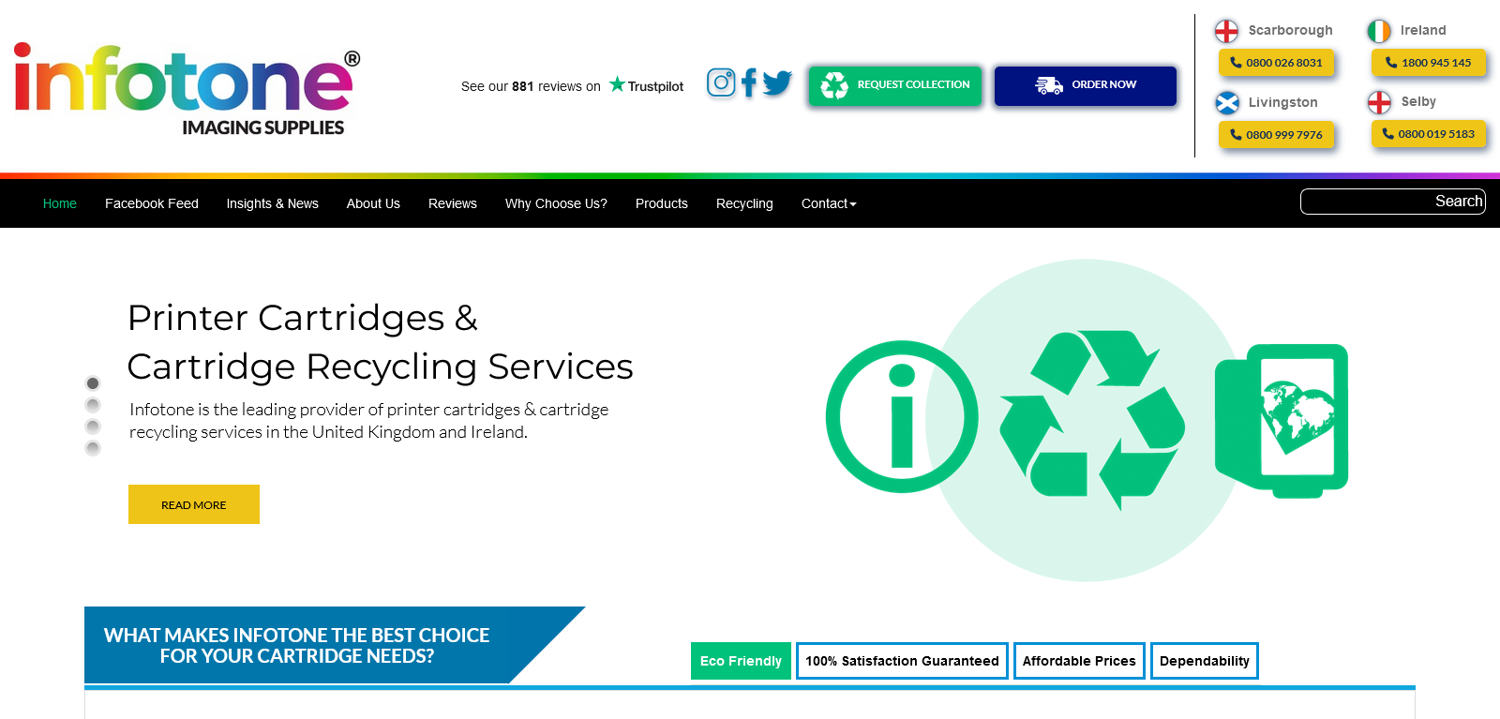Switch to the Affordable Prices tab
Screen dimensions: 1500x719
point(1079,661)
